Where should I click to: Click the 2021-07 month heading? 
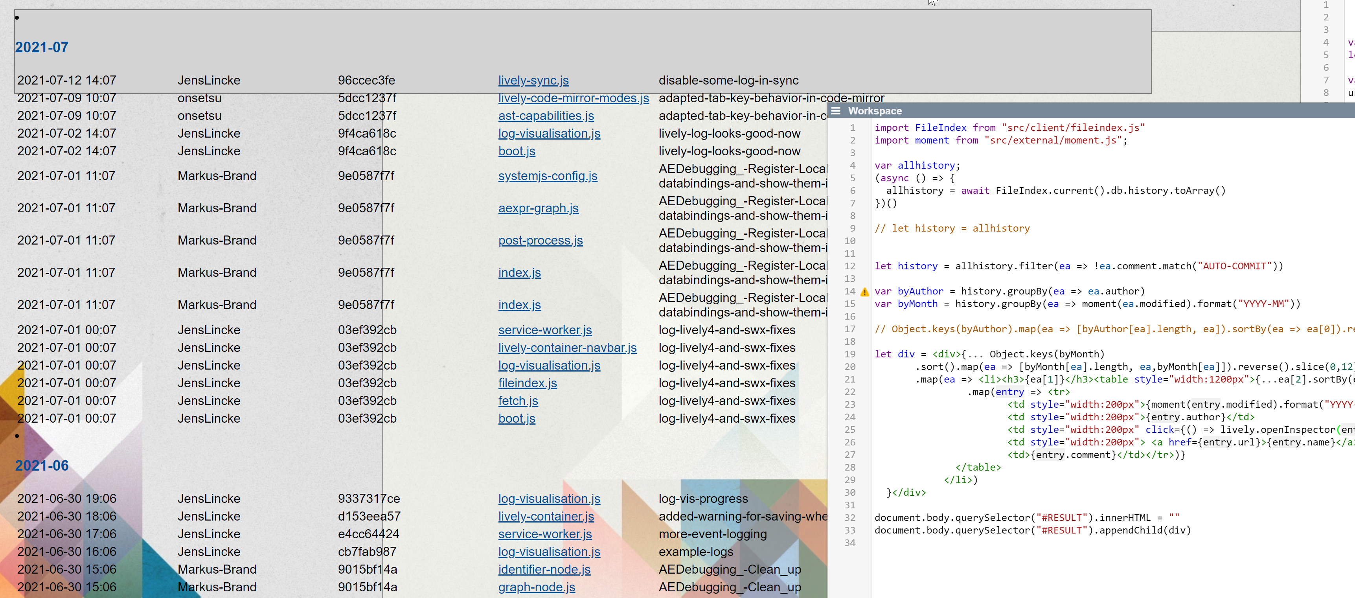click(42, 47)
